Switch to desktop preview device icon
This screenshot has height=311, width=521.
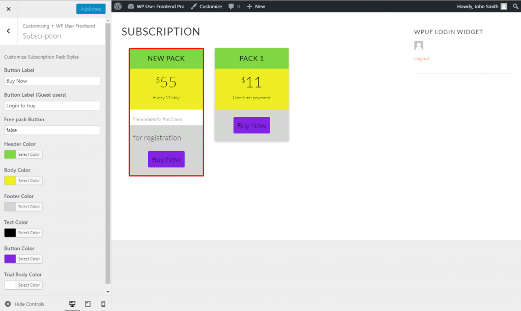click(72, 304)
